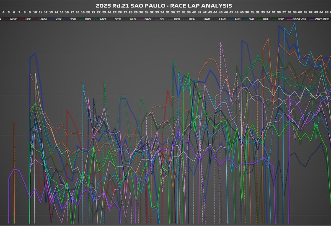Click the green HUL line swatch
The height and width of the screenshot is (226, 331).
[260, 19]
